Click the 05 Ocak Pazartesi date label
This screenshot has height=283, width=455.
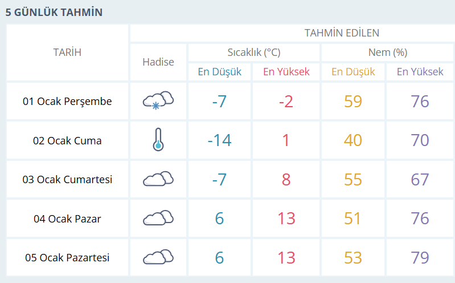coord(67,258)
